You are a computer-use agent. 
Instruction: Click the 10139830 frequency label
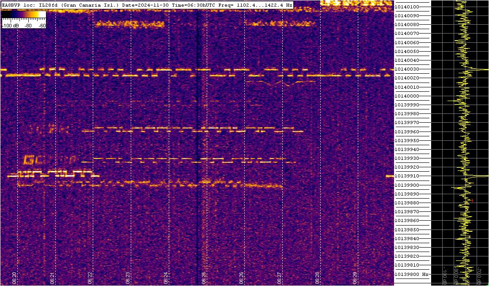(407, 247)
